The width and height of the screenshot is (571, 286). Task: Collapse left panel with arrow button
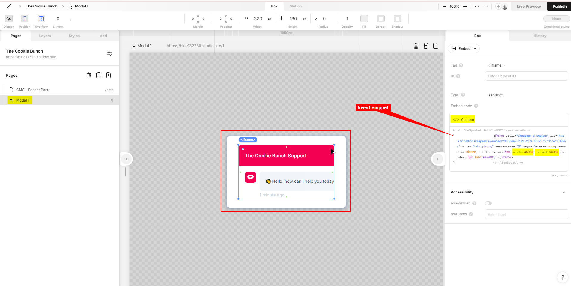[x=126, y=159]
